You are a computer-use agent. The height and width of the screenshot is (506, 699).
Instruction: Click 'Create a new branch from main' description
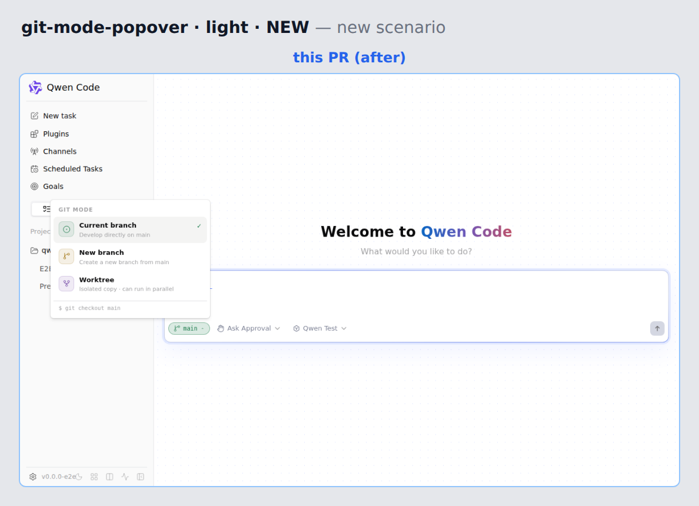coord(124,262)
